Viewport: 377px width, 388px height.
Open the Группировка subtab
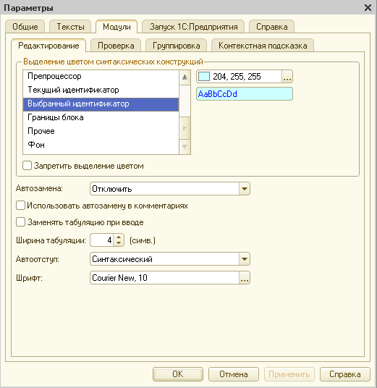[x=176, y=46]
